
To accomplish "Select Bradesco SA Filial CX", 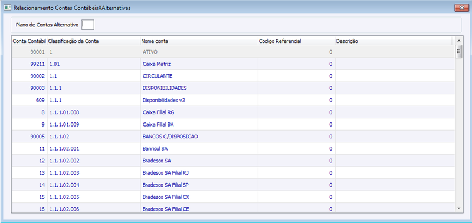I will coord(166,197).
